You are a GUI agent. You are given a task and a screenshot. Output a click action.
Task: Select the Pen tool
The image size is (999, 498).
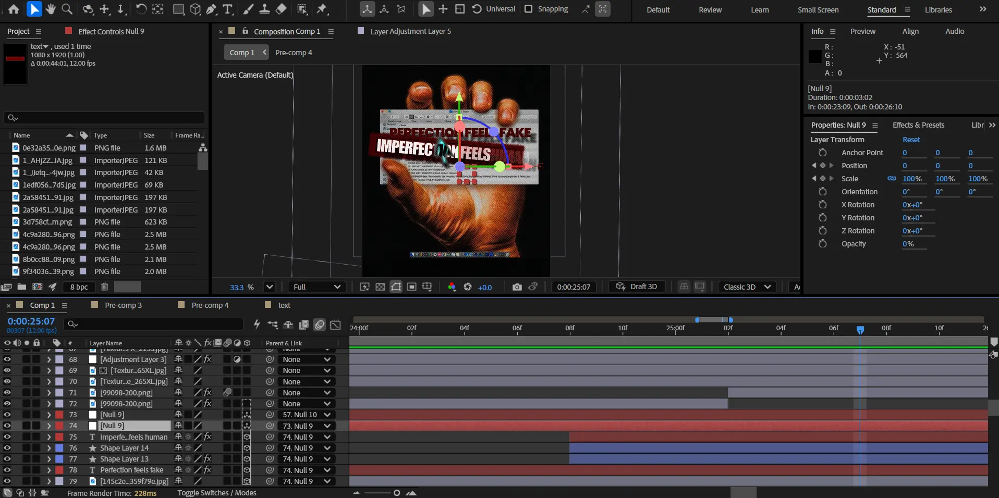click(211, 9)
